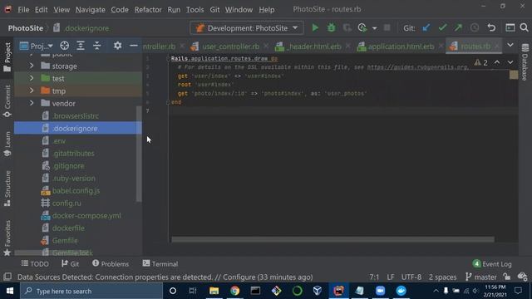Open Development: PhotoSite run configuration dropdown
This screenshot has width=532, height=299.
247,28
